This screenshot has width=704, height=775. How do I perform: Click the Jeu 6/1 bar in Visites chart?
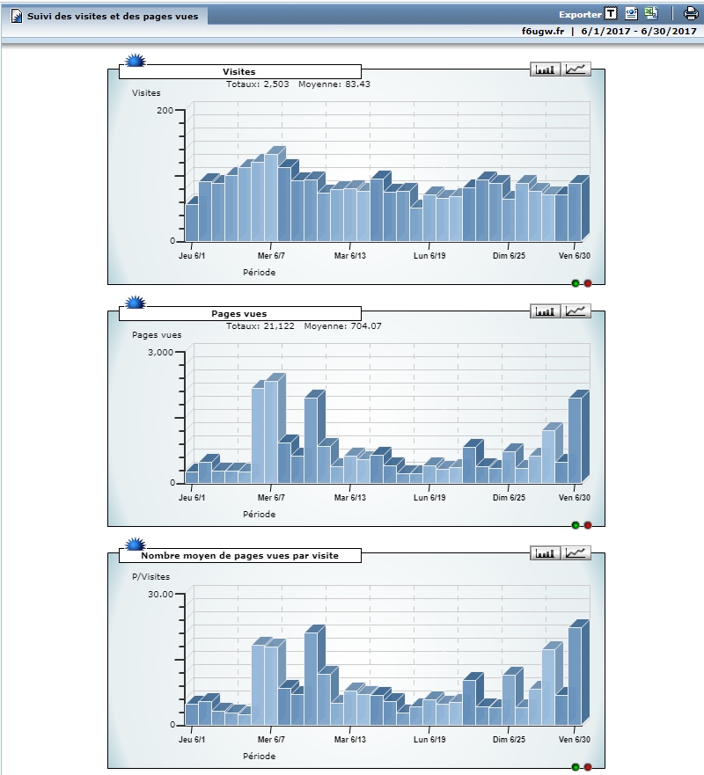click(192, 223)
